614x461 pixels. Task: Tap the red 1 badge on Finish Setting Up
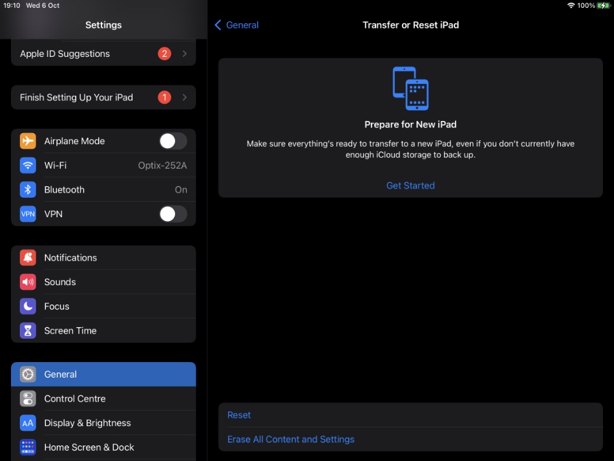(164, 97)
